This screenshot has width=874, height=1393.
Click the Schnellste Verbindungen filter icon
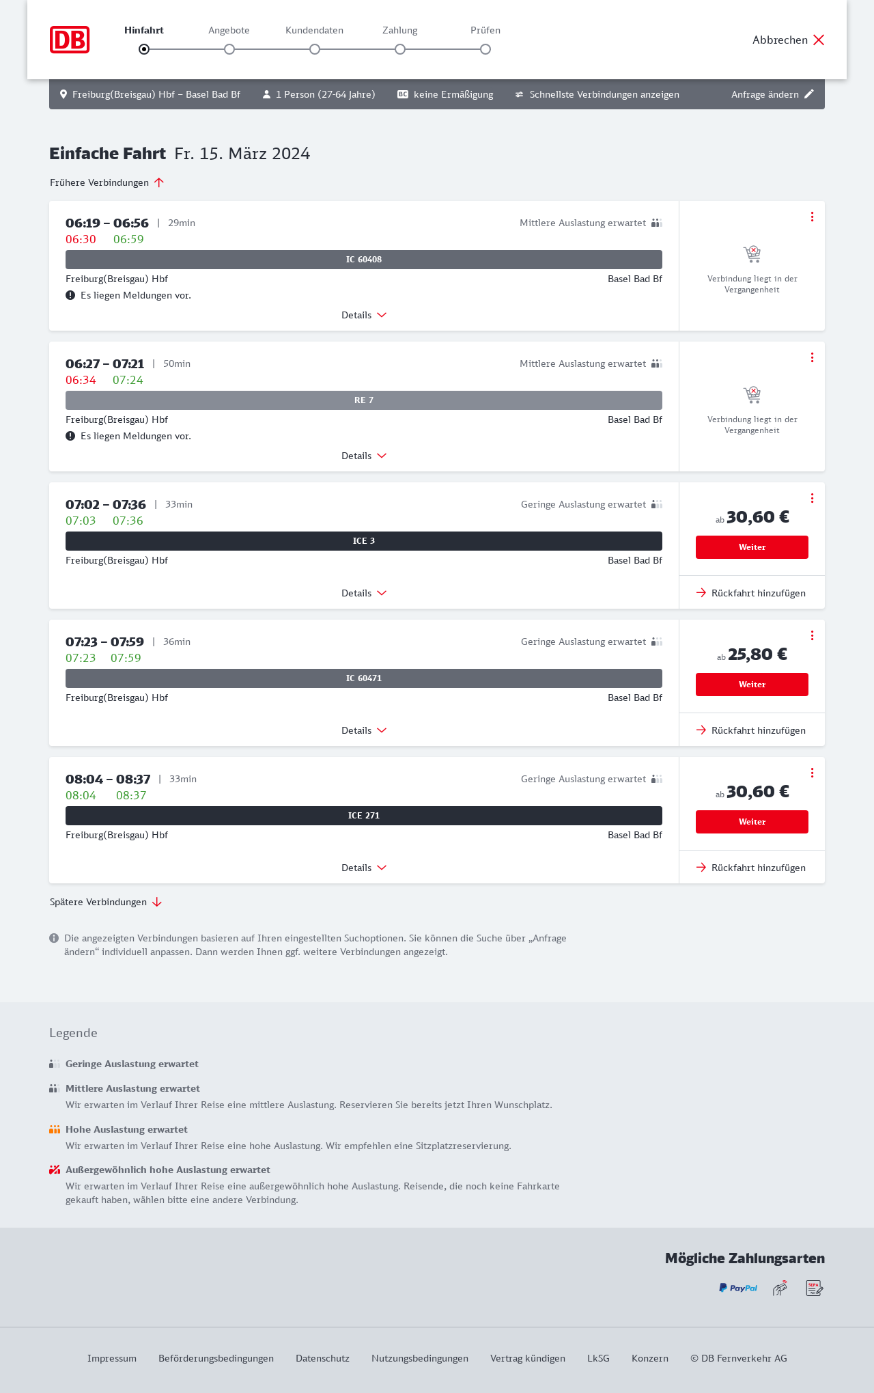point(520,94)
